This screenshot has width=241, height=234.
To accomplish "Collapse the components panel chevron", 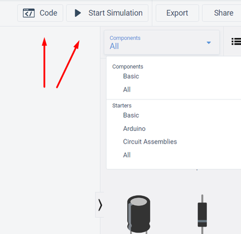I will pos(100,205).
